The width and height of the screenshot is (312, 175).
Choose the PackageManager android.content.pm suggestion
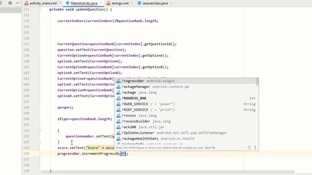[x=185, y=87]
